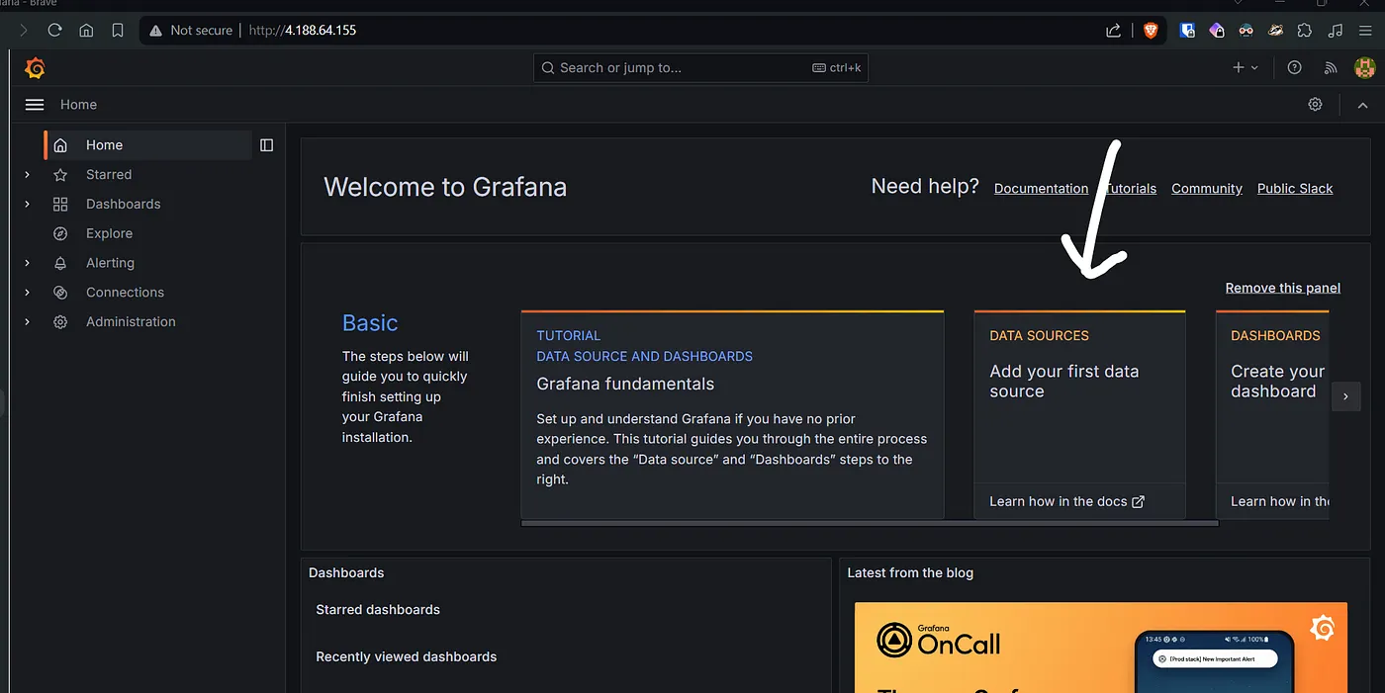The width and height of the screenshot is (1385, 693).
Task: Open the Privacy Badger extension icon
Action: click(x=1275, y=31)
